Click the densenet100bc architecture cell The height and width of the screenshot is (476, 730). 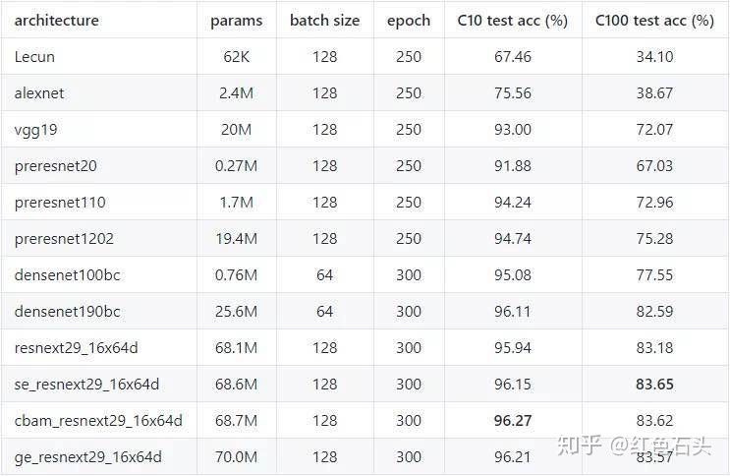(x=67, y=274)
